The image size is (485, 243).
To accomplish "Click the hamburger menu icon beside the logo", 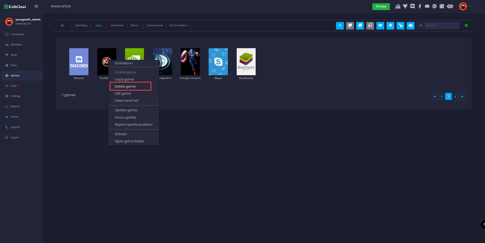I will click(36, 6).
